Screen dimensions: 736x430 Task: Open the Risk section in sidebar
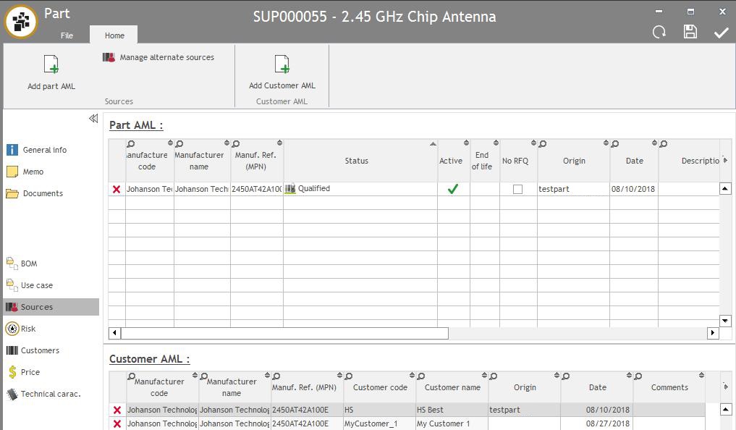click(x=28, y=329)
